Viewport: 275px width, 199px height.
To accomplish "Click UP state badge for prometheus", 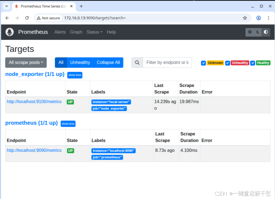I will (70, 151).
